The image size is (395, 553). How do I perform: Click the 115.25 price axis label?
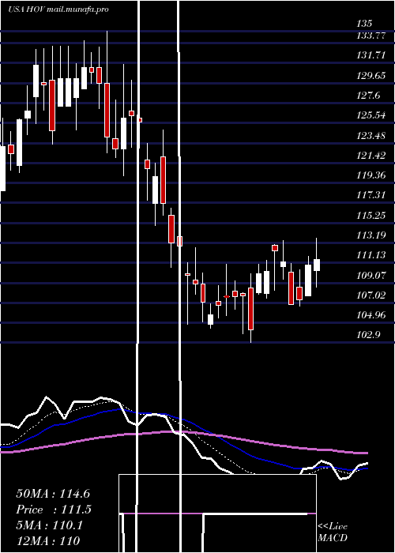click(371, 215)
